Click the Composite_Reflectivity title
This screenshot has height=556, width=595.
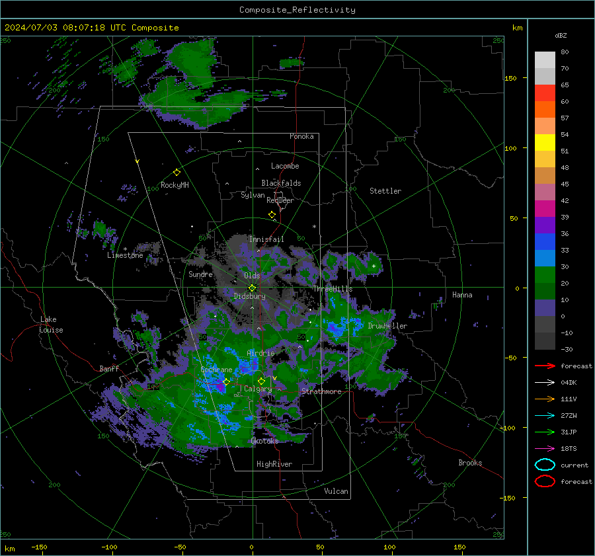coord(297,10)
